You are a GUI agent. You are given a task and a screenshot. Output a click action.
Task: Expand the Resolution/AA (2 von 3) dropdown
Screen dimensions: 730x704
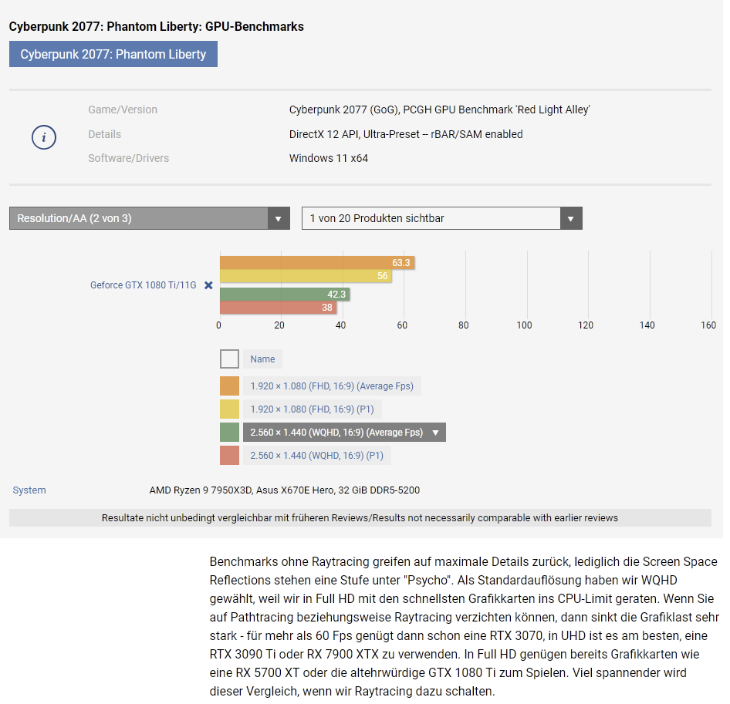coord(150,218)
